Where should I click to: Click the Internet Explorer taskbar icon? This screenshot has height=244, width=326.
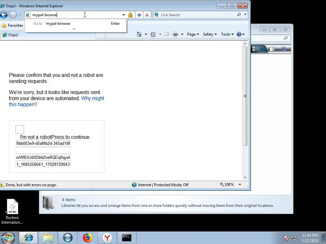click(28, 238)
